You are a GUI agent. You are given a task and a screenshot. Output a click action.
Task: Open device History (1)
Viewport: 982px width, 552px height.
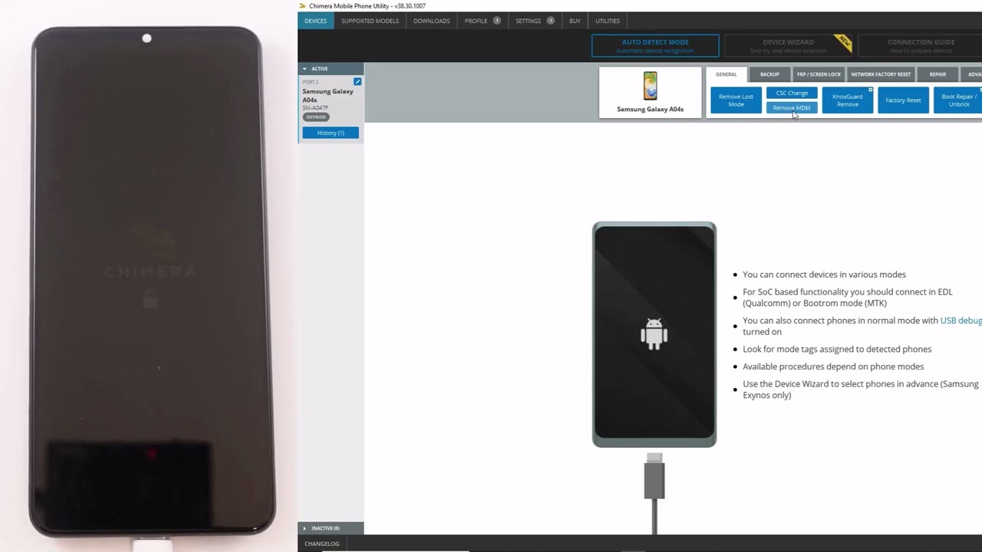(331, 133)
